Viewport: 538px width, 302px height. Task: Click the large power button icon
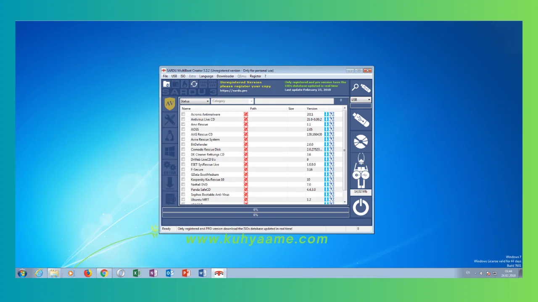pos(361,208)
